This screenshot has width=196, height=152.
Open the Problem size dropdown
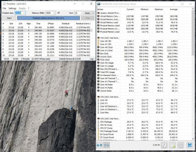24,13
